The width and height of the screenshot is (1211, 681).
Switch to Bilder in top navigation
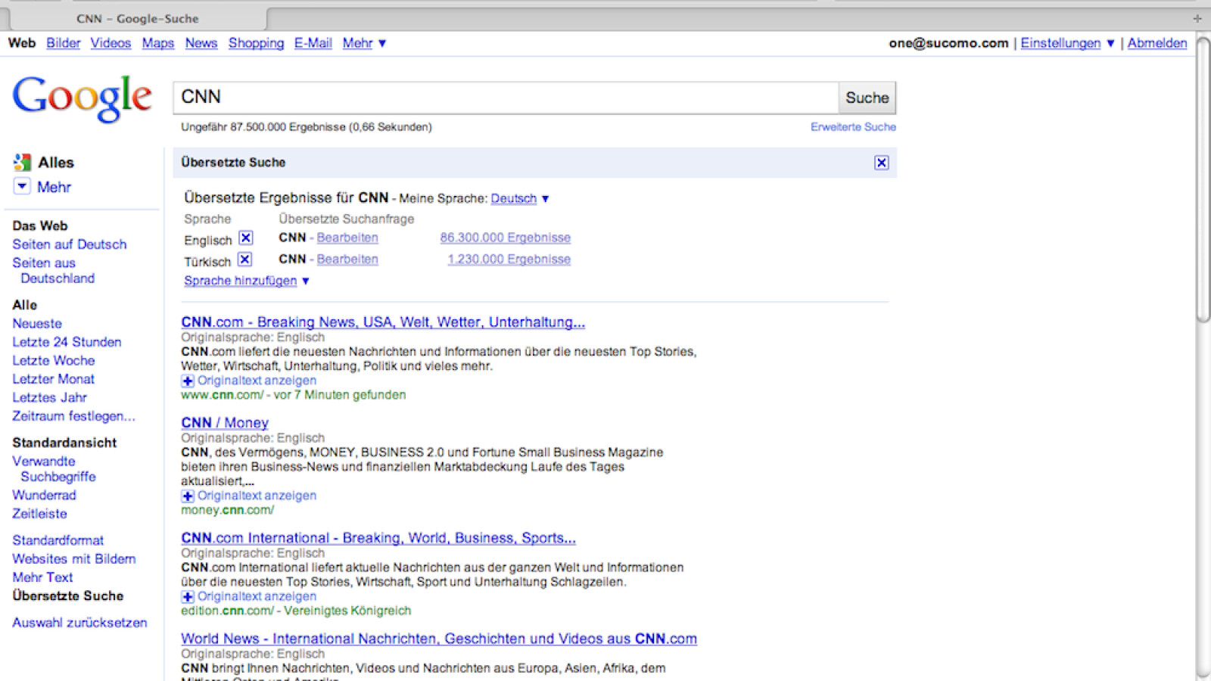click(63, 43)
